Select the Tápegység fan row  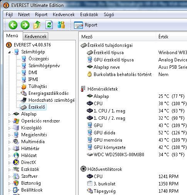tap(136, 191)
